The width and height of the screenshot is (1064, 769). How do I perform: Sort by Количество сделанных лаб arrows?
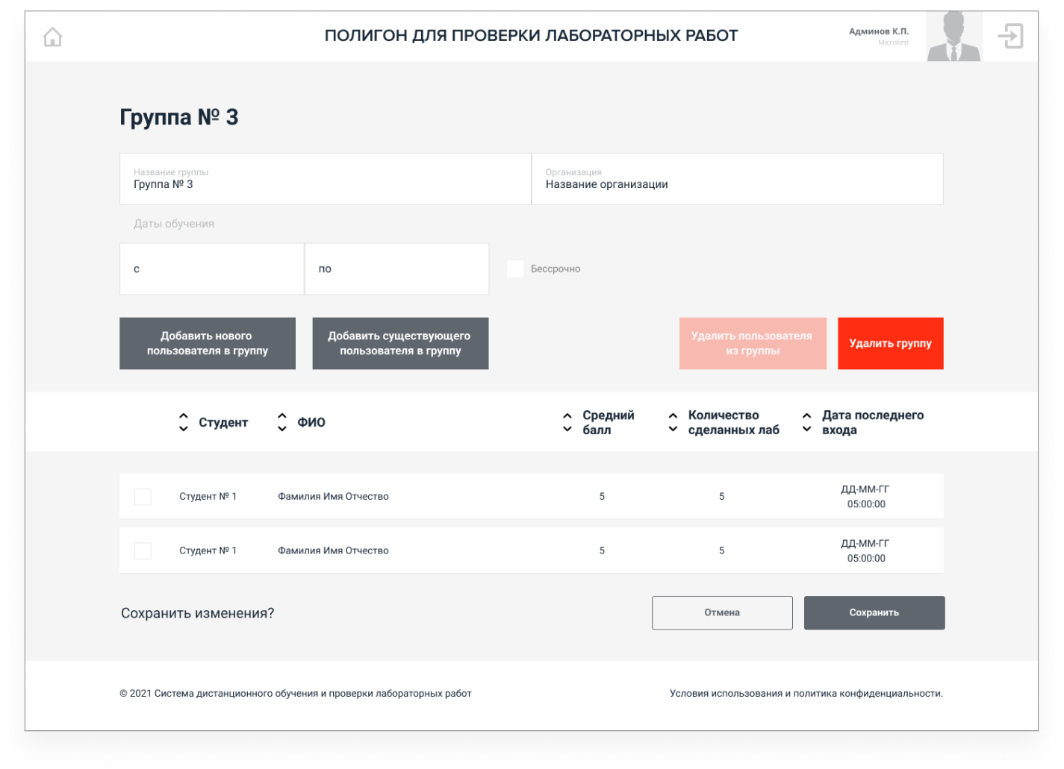pos(673,422)
